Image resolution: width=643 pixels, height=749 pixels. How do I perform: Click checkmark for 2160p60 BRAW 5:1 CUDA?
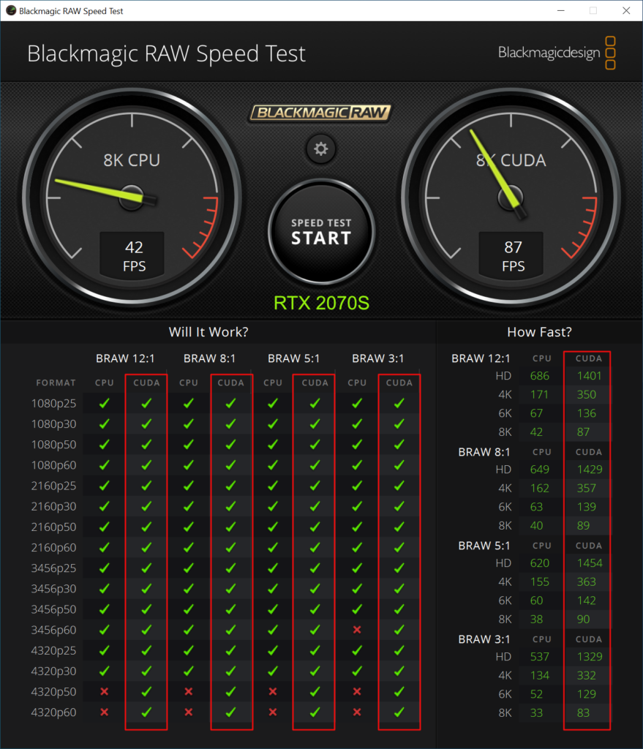click(315, 547)
